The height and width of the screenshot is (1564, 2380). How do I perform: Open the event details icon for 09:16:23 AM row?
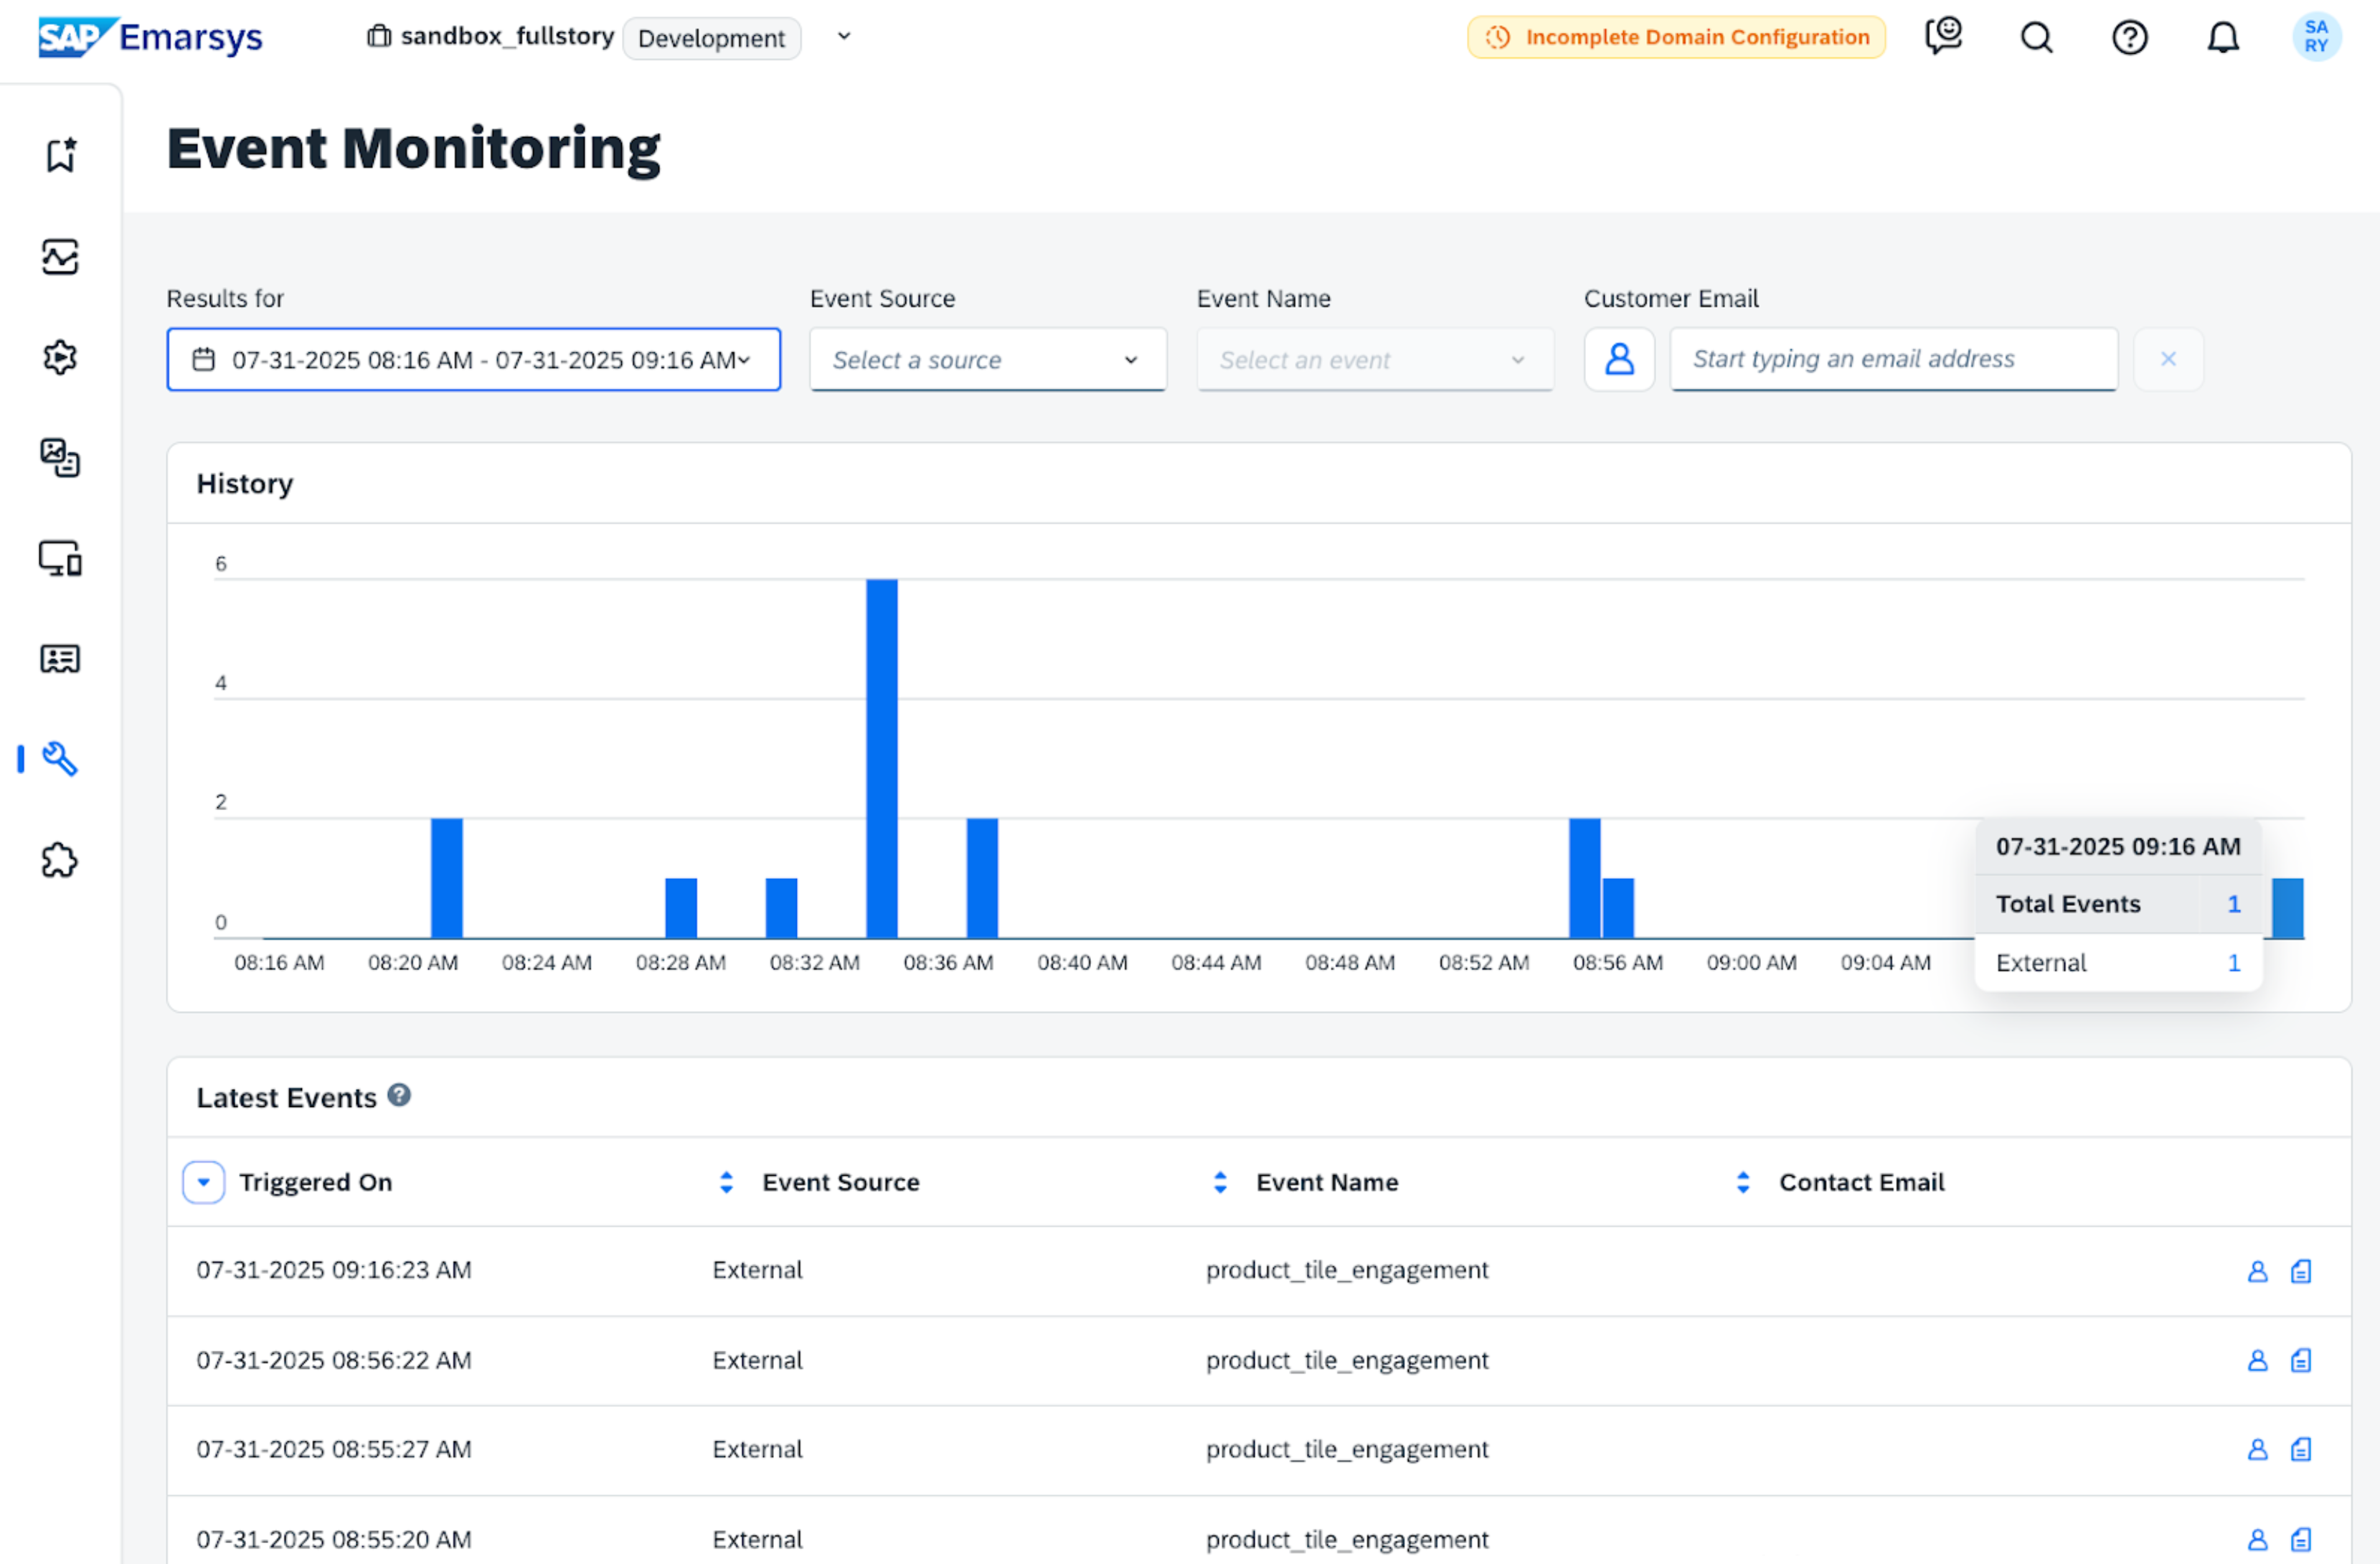point(2301,1271)
